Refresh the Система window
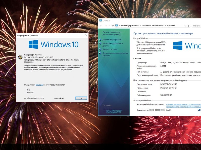Screen dimensions: 201x150 [188, 26]
